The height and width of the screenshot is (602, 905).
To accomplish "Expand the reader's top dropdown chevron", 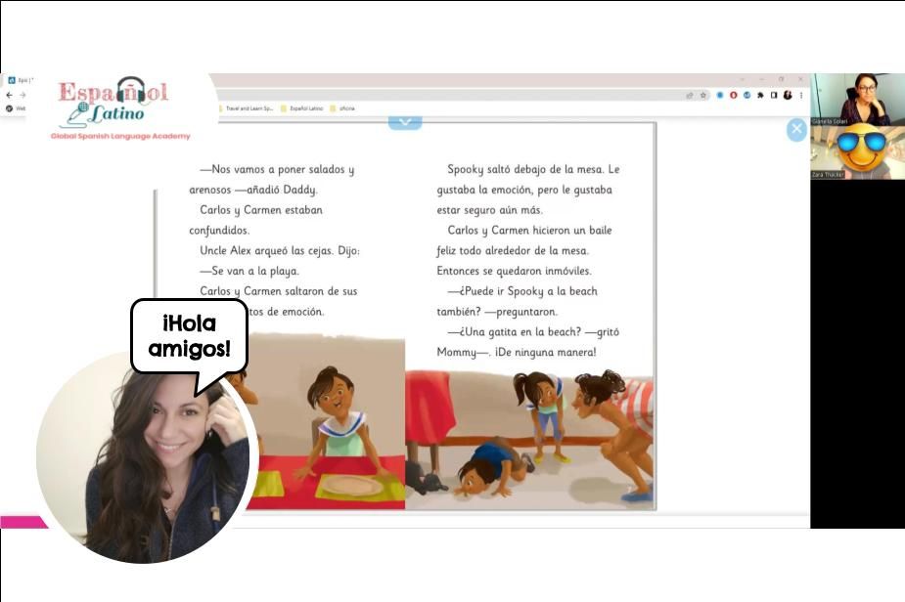I will point(405,122).
